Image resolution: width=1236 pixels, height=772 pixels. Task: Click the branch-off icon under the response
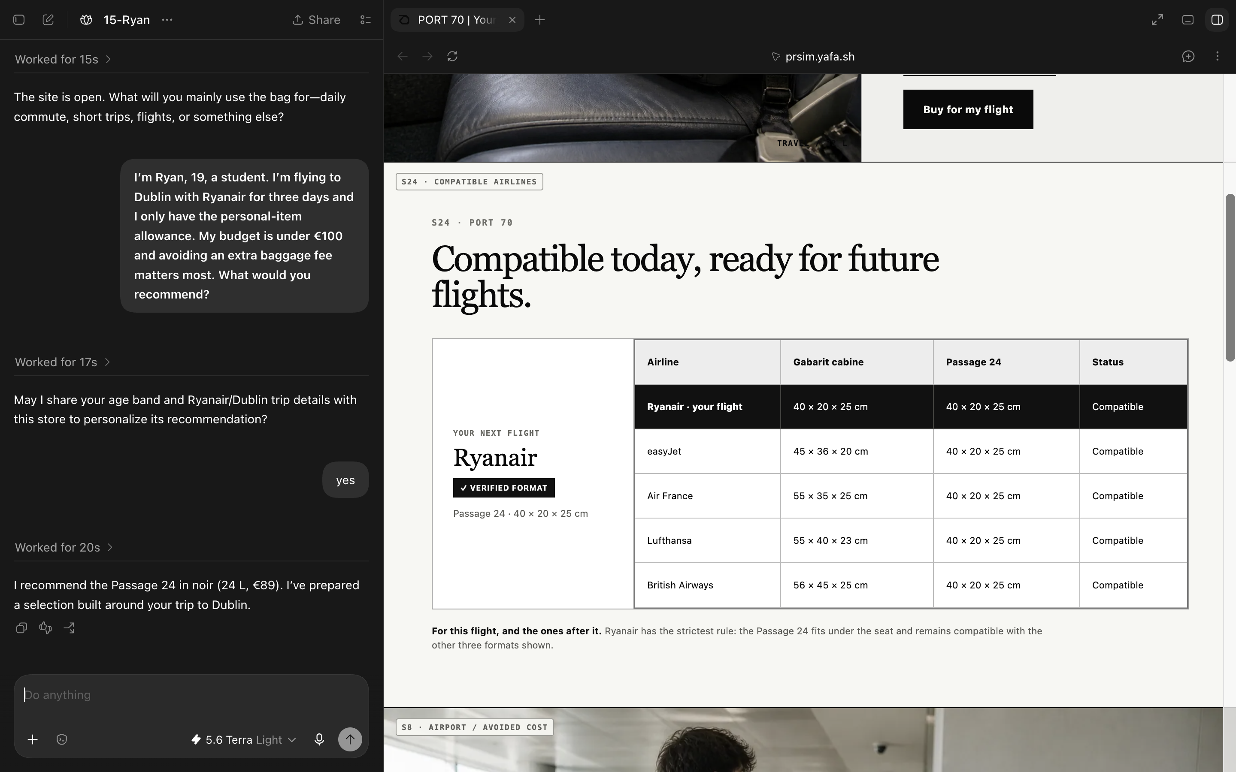point(69,628)
